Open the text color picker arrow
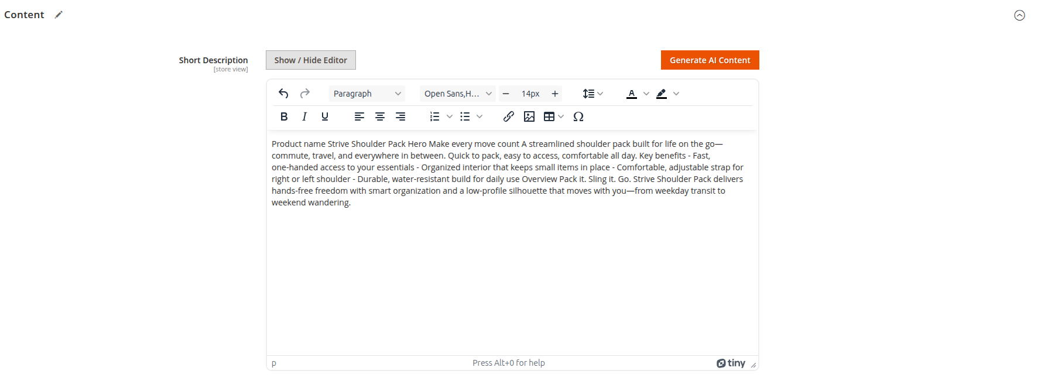Image resolution: width=1048 pixels, height=381 pixels. [646, 94]
